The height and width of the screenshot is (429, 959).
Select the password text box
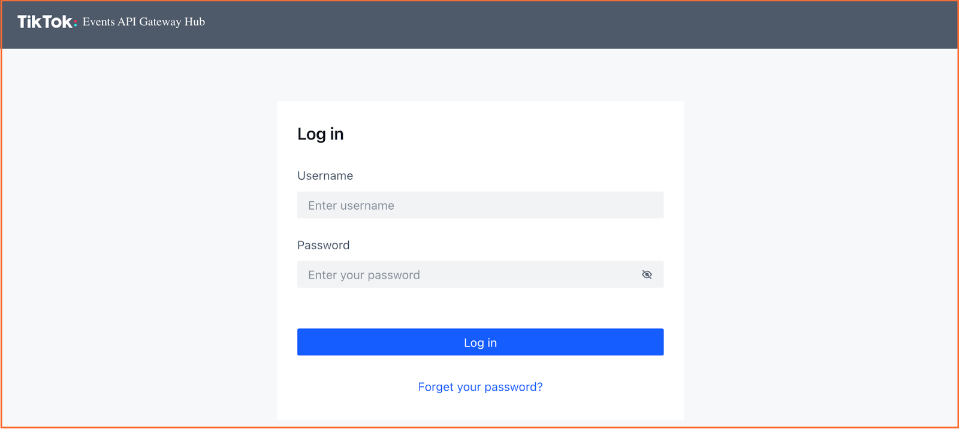click(480, 274)
